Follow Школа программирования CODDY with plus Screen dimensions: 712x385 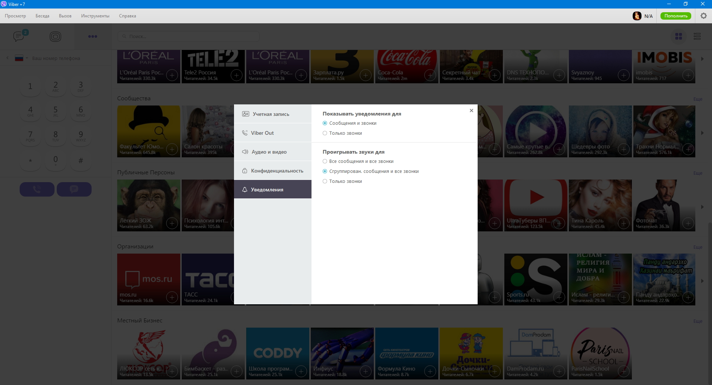click(301, 371)
